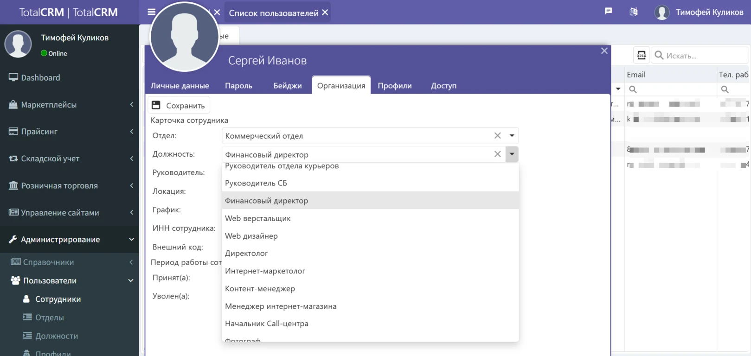
Task: Select Web дизайнер from position list
Action: 251,236
